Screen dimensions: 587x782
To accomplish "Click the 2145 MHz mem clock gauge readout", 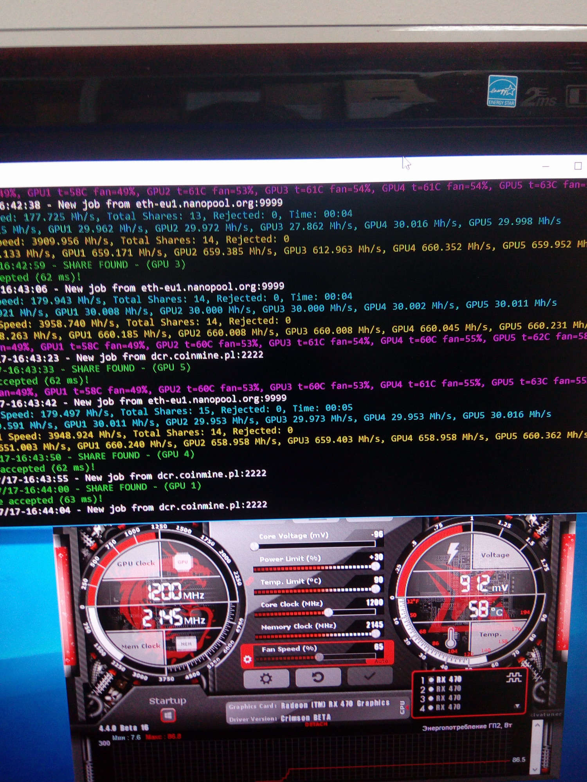I will [174, 617].
